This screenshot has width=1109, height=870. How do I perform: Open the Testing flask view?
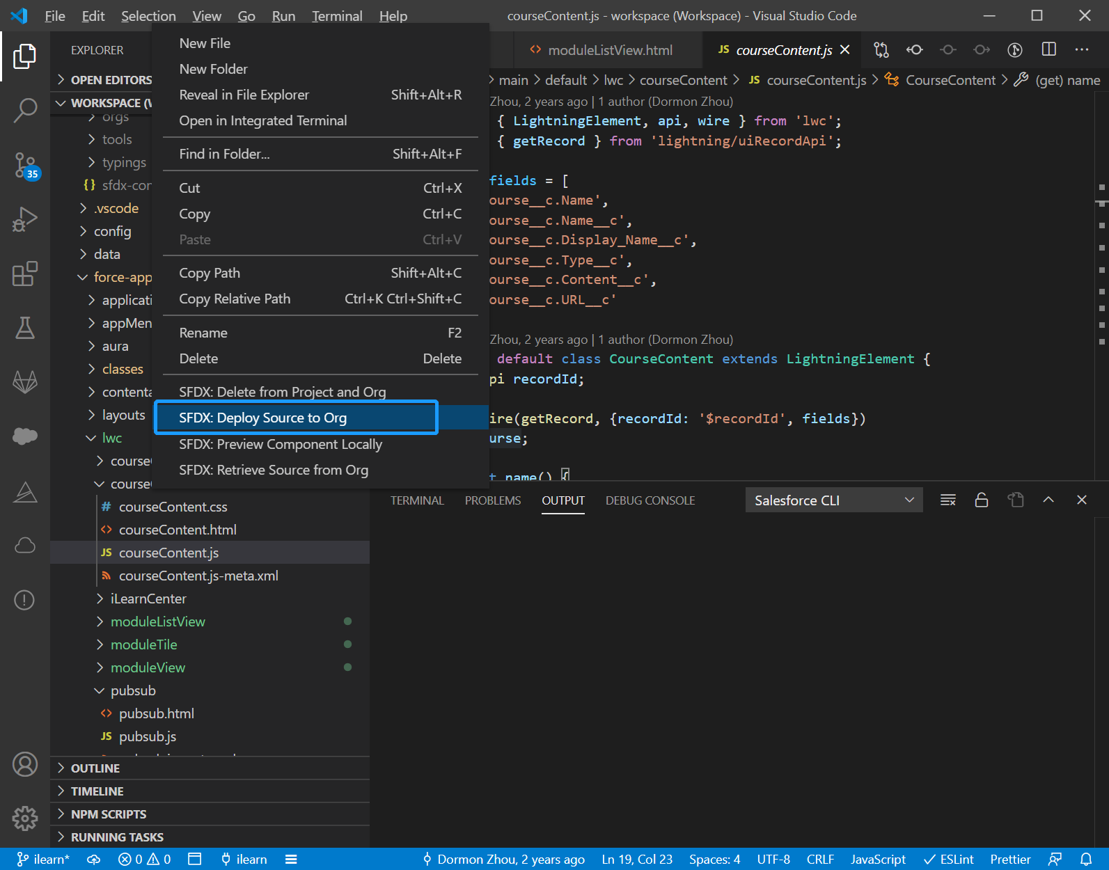(x=25, y=328)
